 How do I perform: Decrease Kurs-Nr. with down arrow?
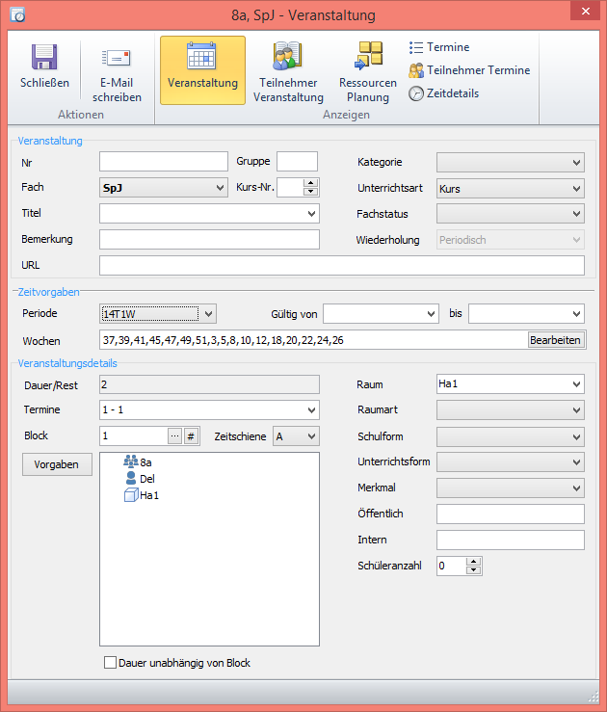click(x=310, y=192)
